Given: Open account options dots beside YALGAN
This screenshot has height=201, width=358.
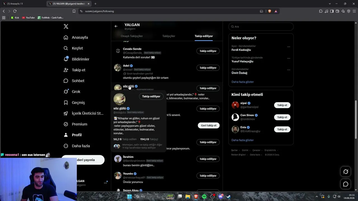Looking at the screenshot, I should click(105, 183).
